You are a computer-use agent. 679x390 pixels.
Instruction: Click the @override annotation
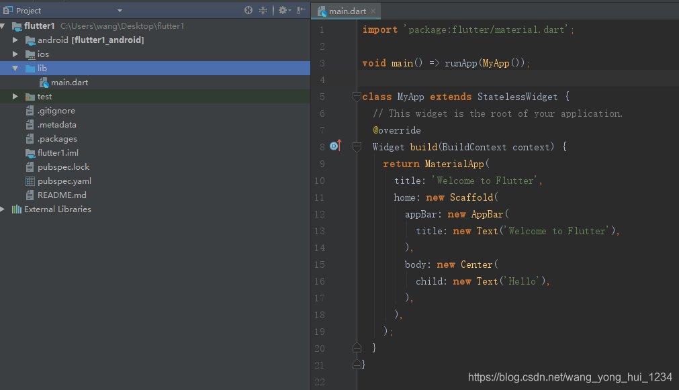pos(397,130)
